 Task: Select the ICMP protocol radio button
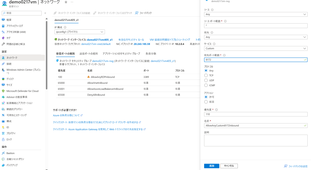point(206,85)
